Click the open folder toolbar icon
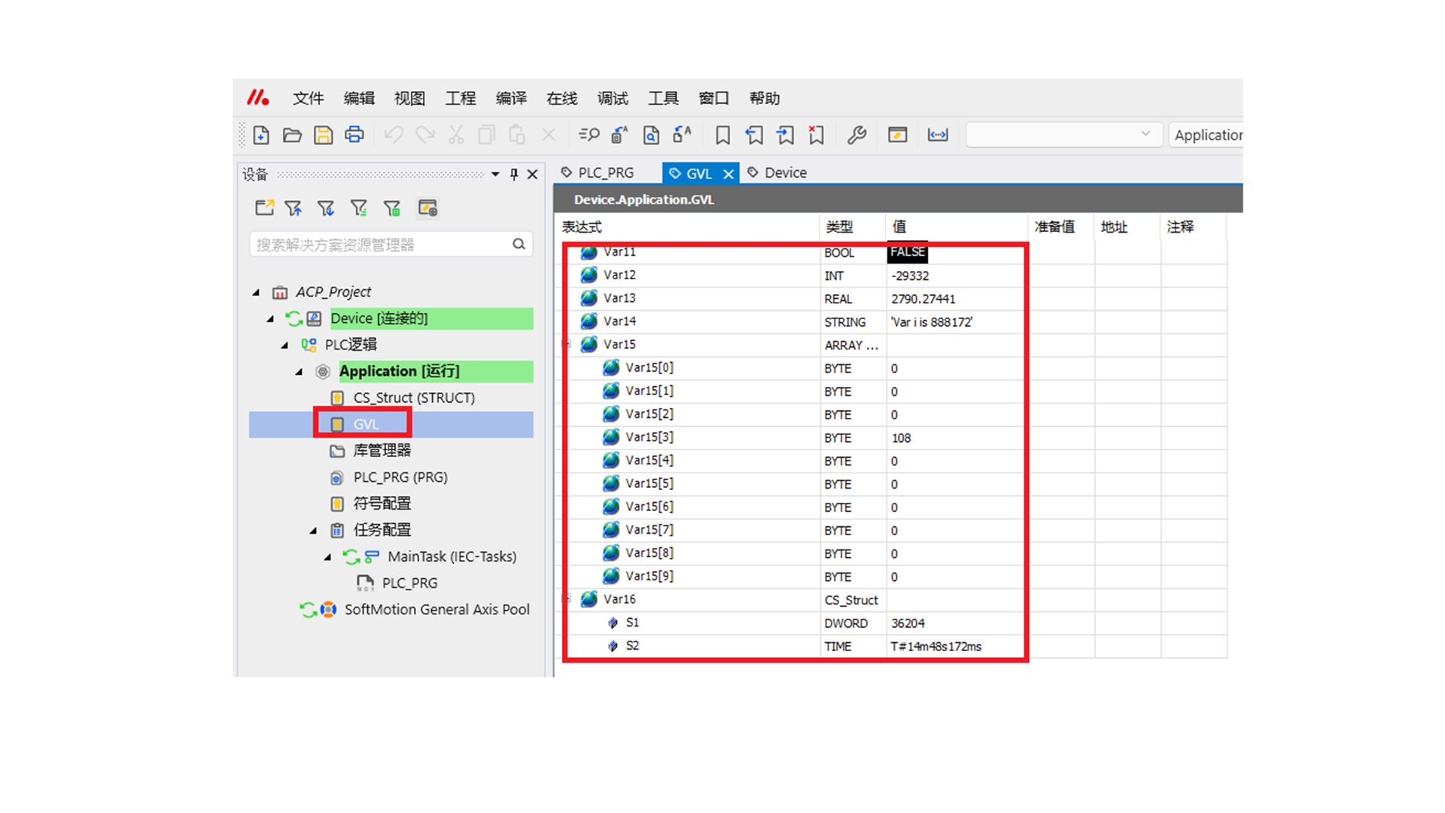The width and height of the screenshot is (1445, 813). (292, 135)
